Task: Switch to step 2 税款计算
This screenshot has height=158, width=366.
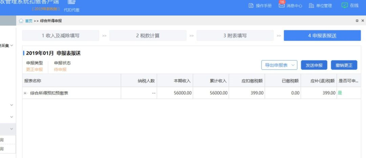Action: click(x=148, y=35)
